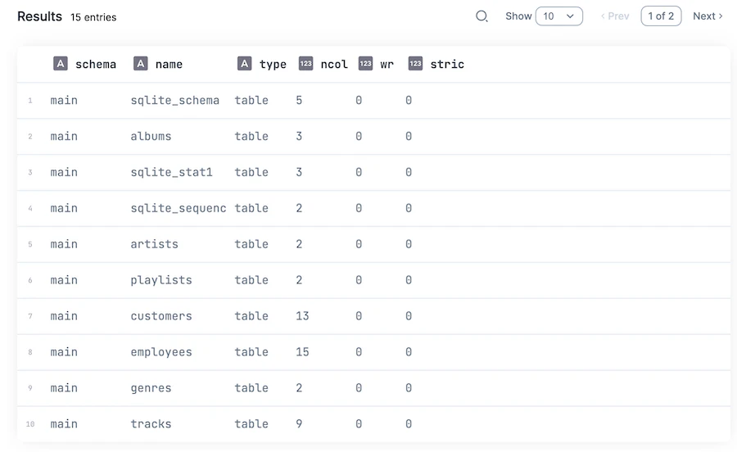
Task: Click ncol value 5 in sqlite_schema row
Action: pyautogui.click(x=299, y=100)
